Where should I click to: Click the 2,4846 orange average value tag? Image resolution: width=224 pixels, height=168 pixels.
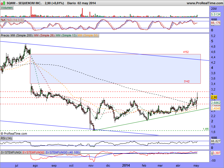tap(216, 108)
